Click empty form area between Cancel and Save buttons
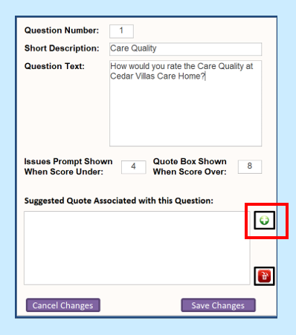Screen dimensions: 296x335 tap(141, 305)
